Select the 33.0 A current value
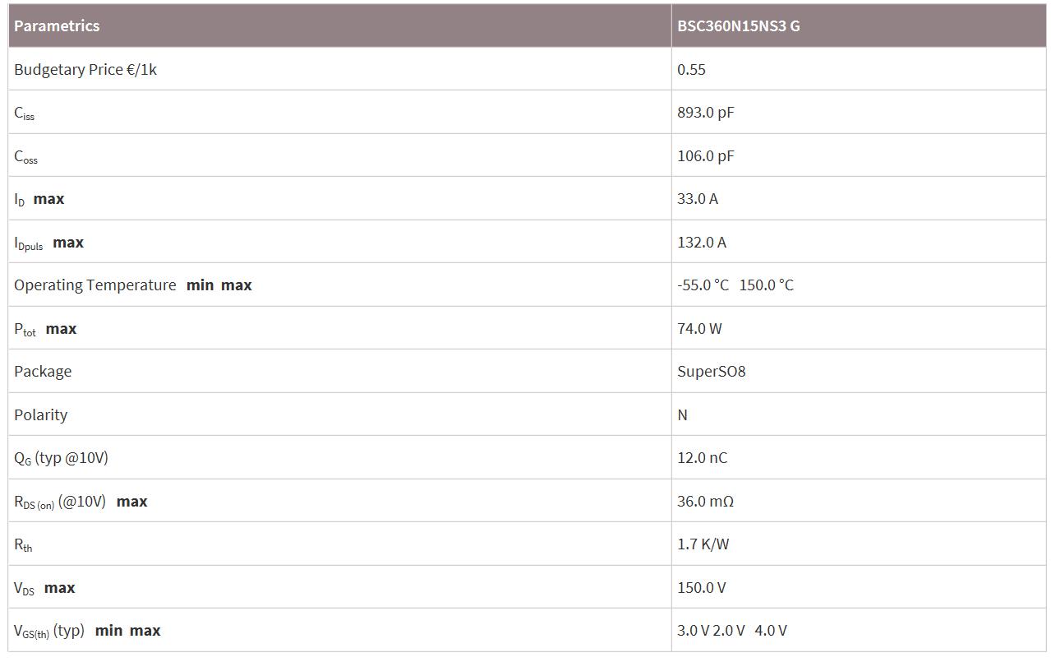This screenshot has width=1051, height=662. point(697,199)
